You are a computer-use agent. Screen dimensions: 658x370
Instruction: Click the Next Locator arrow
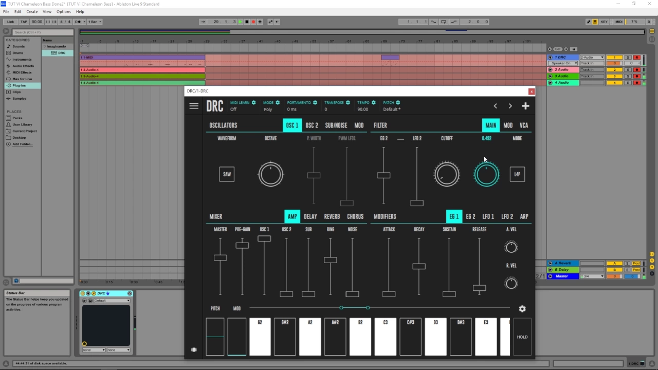(x=566, y=49)
